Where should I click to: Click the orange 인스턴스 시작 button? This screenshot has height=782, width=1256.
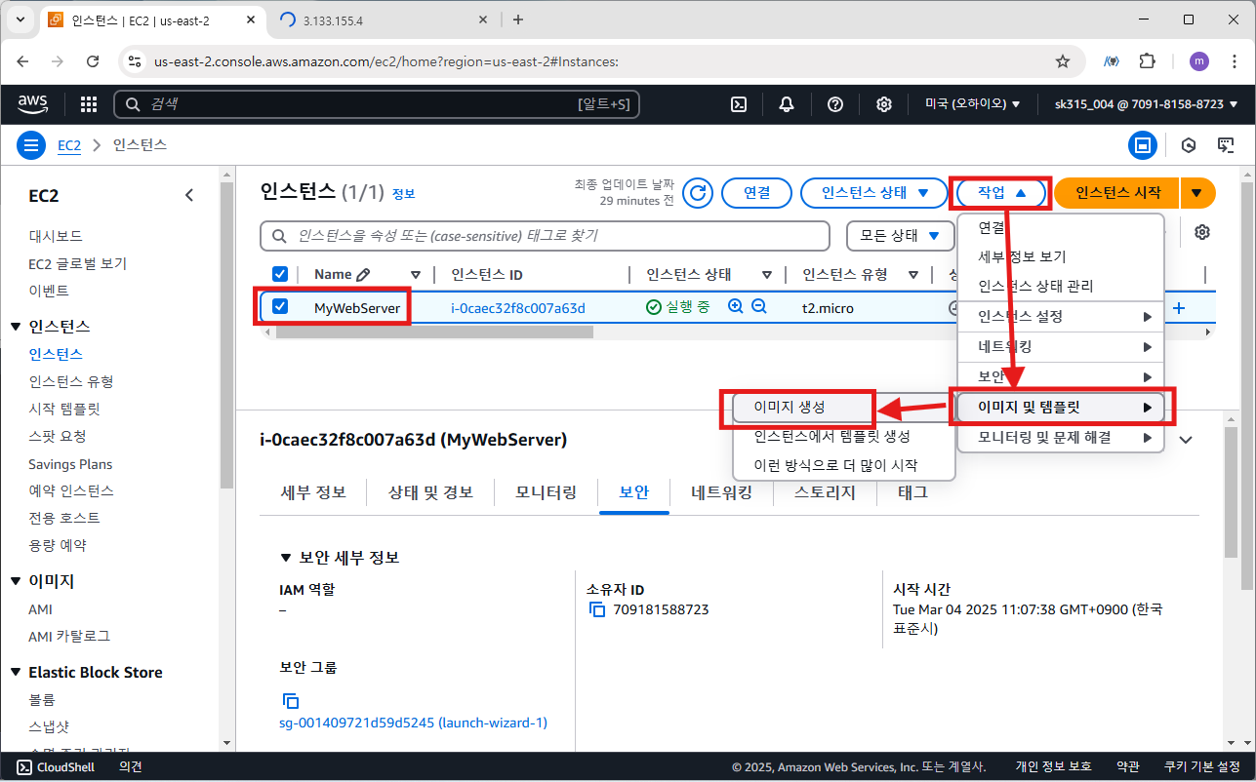point(1117,193)
